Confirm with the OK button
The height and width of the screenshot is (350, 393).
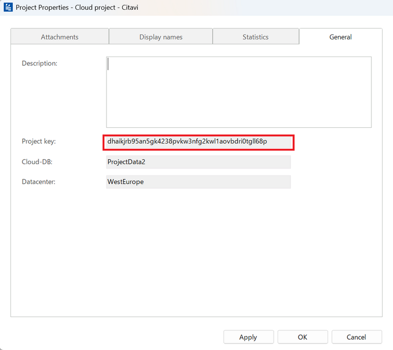302,337
